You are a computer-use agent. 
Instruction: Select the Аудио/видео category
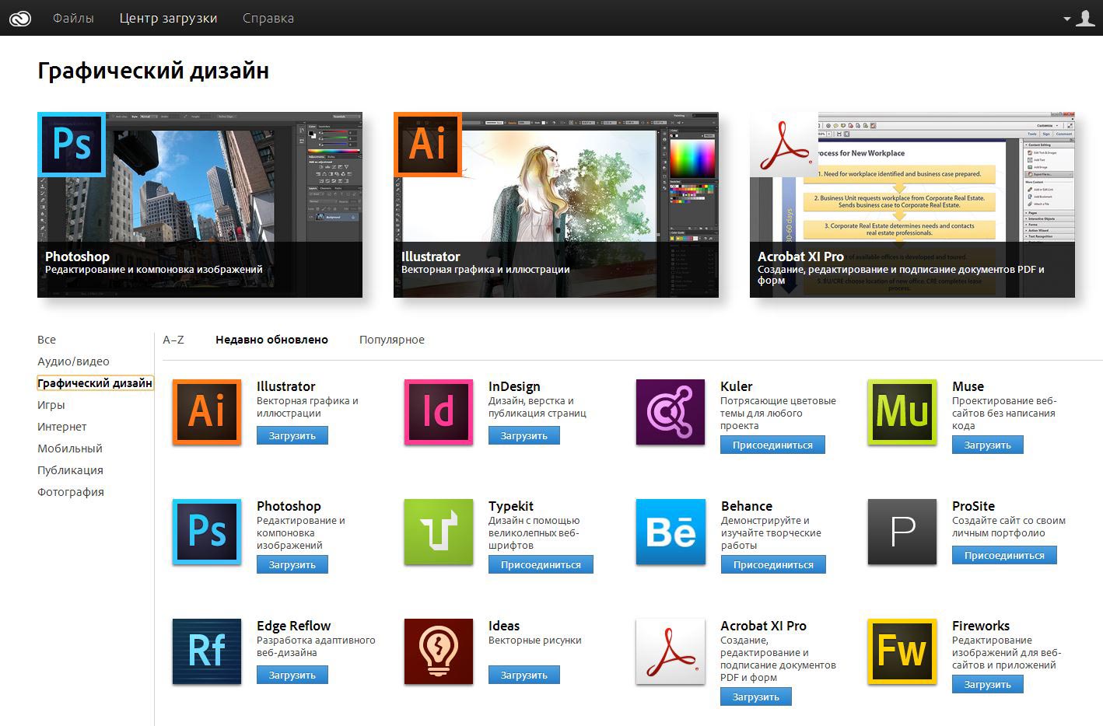click(x=73, y=361)
